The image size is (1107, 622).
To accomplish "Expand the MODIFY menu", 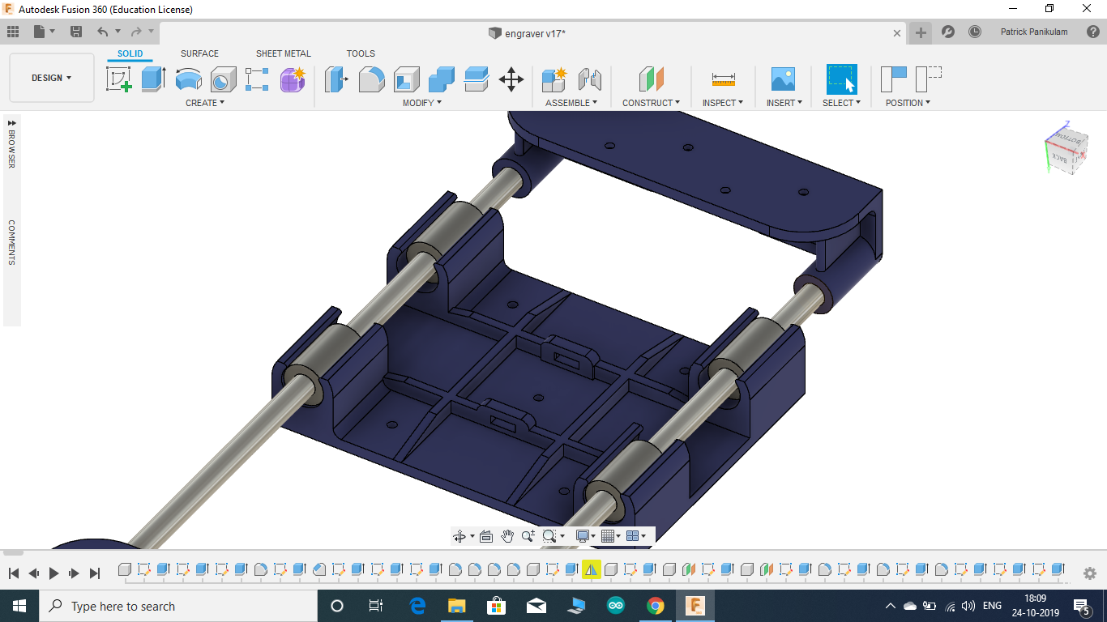I will point(423,103).
